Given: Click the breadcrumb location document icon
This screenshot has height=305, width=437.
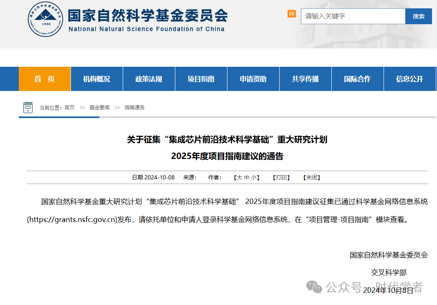Looking at the screenshot, I should tap(28, 108).
